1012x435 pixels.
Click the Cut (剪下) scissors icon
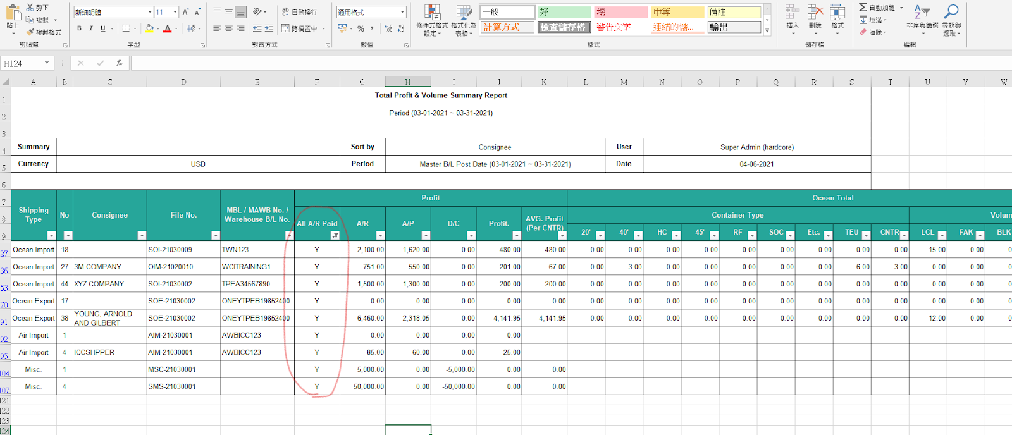pyautogui.click(x=30, y=8)
